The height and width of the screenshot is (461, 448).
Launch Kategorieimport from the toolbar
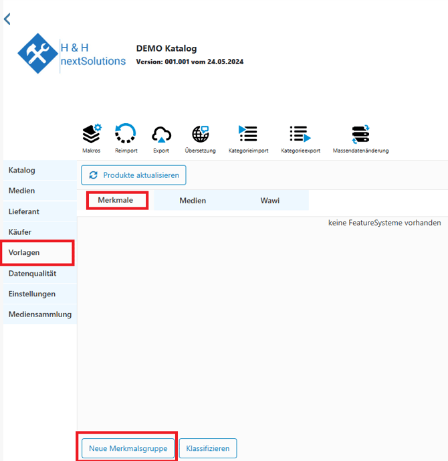coord(248,134)
